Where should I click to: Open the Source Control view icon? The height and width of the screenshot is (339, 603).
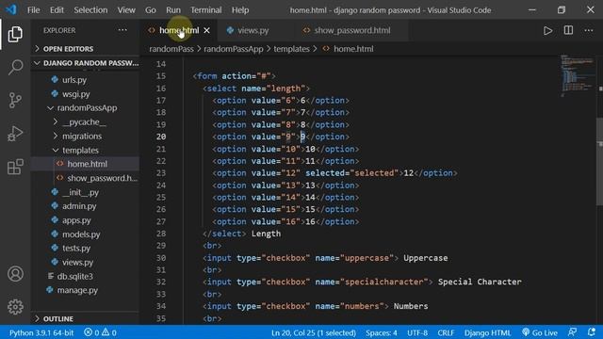pyautogui.click(x=15, y=101)
